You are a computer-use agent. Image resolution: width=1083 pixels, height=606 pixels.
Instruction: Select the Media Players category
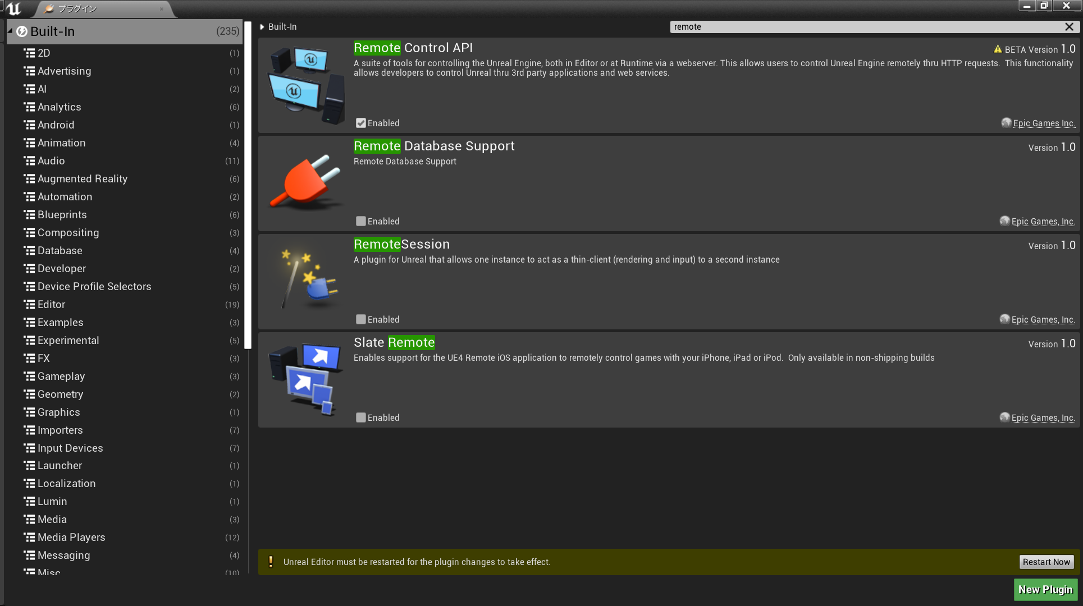71,537
